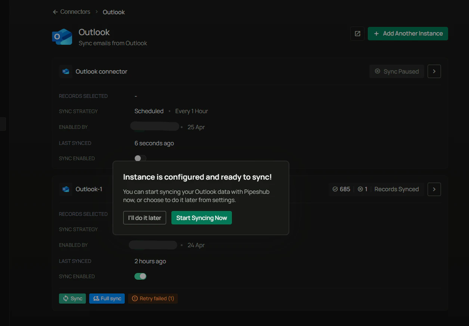Click the Outlook connector row icon
This screenshot has height=326, width=469.
click(66, 71)
